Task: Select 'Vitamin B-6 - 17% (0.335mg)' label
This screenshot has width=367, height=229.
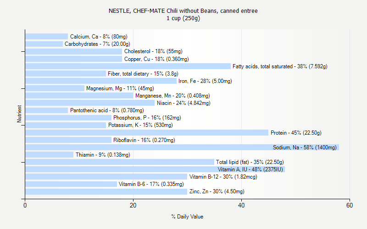Action: [x=151, y=184]
